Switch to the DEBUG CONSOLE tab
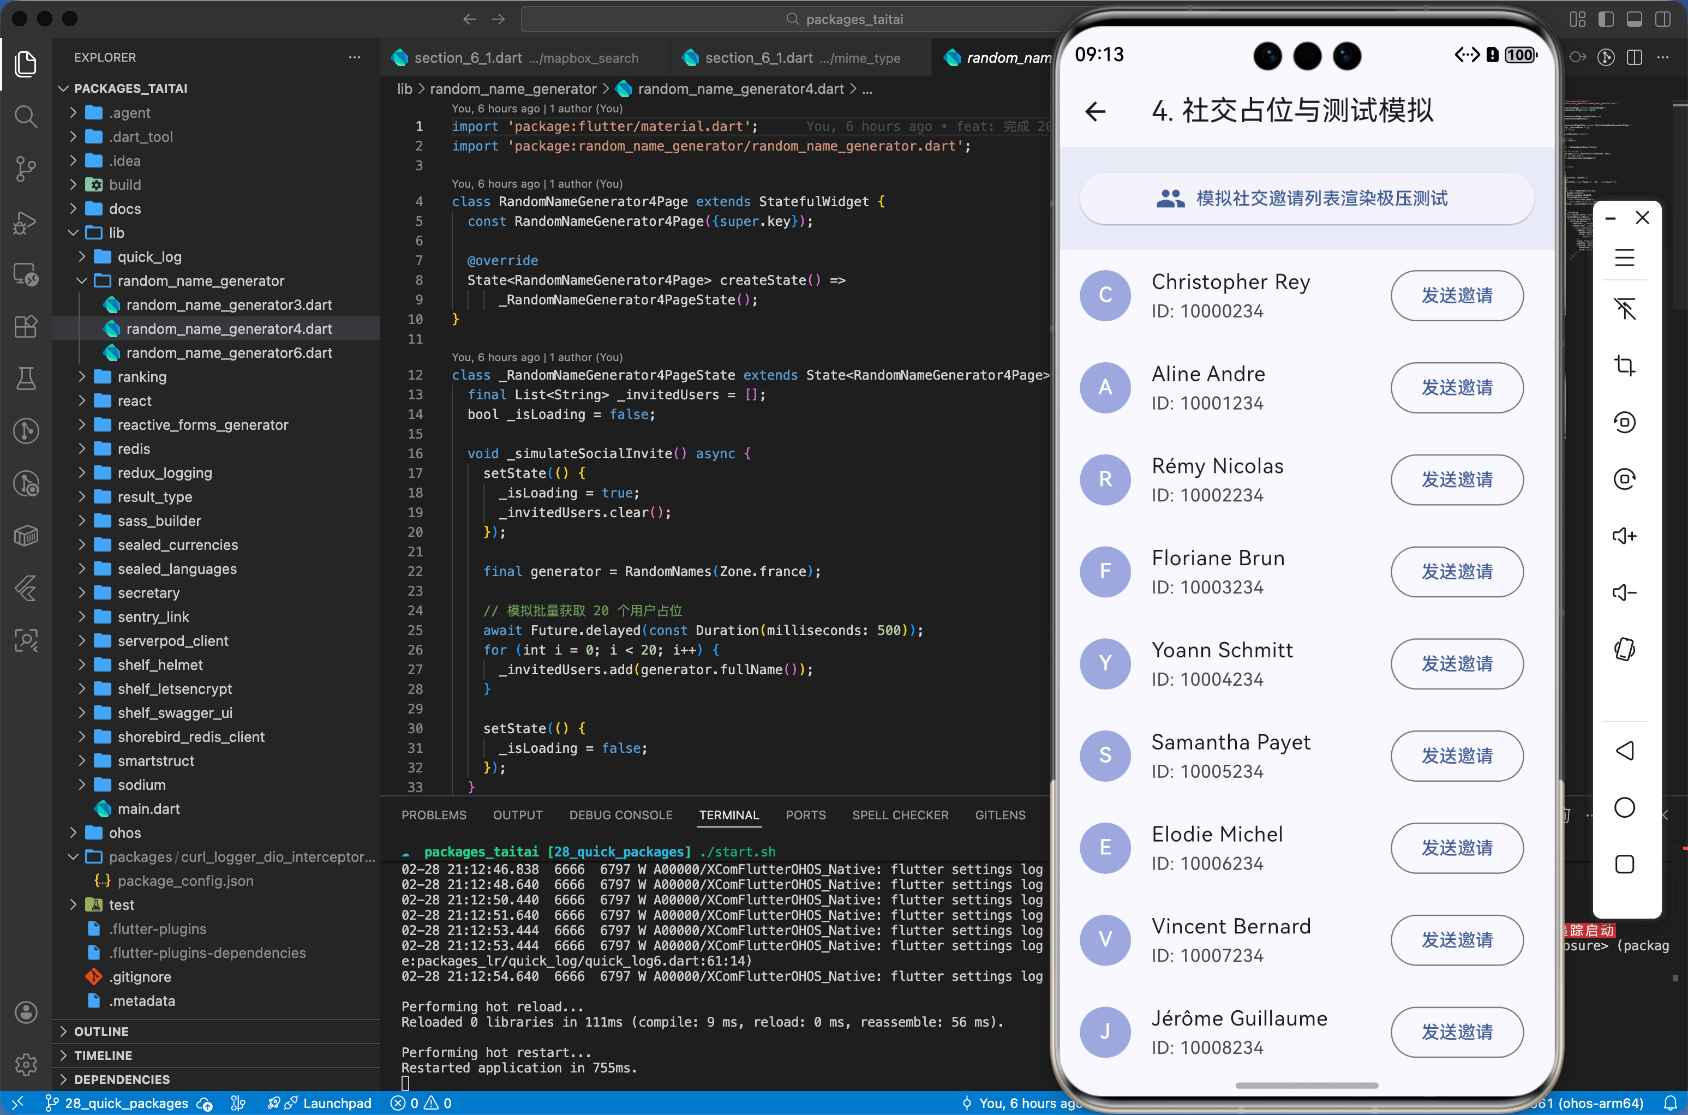This screenshot has height=1115, width=1688. [x=620, y=815]
